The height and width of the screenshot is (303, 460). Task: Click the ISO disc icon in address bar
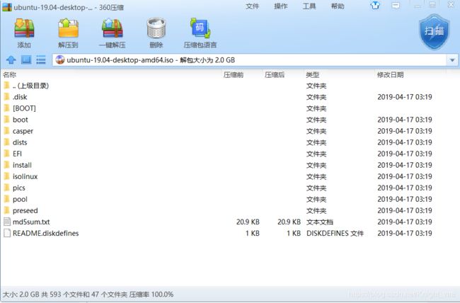tap(60, 60)
